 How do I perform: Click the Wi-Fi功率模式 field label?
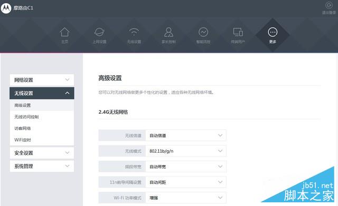127,198
